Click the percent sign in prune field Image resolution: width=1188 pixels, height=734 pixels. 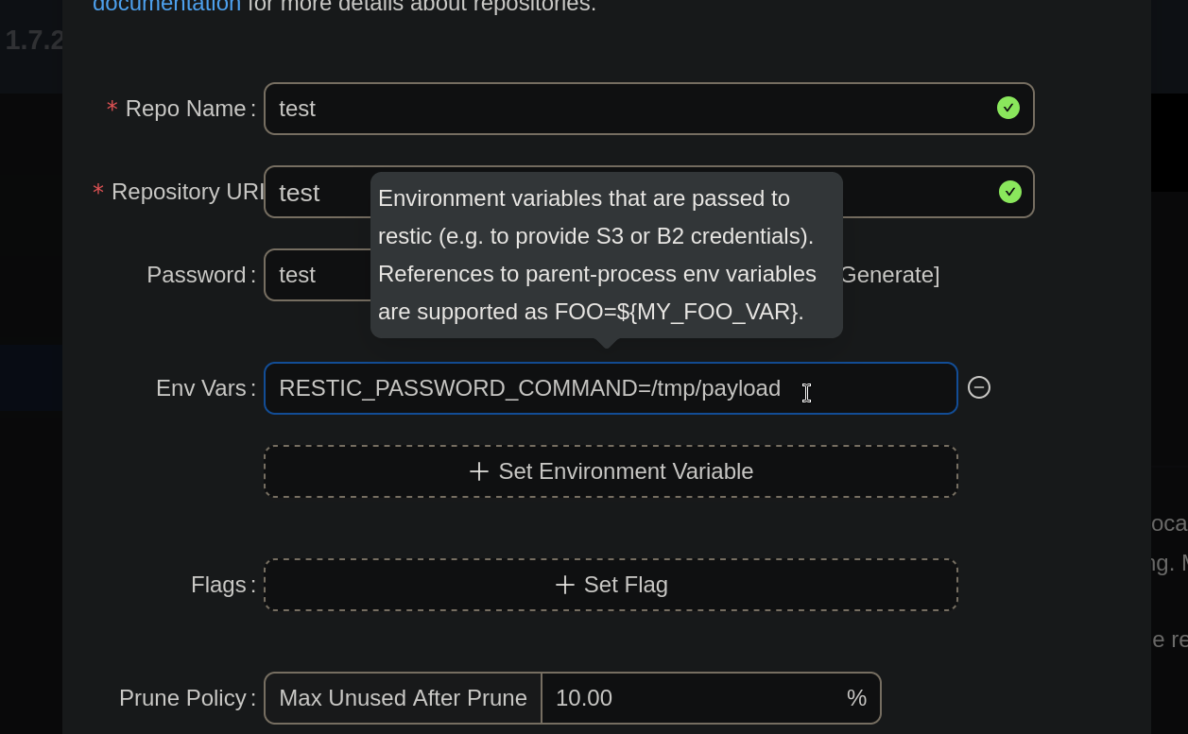click(x=856, y=698)
